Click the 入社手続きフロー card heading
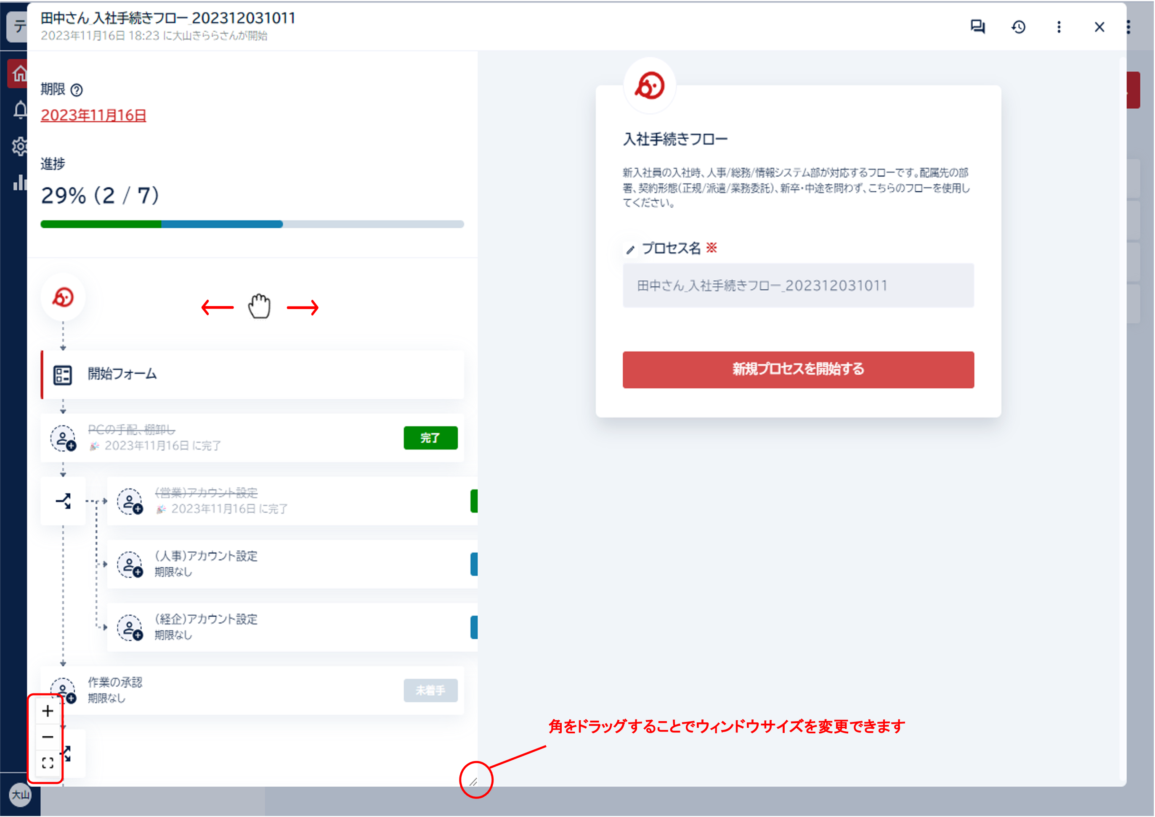Screen dimensions: 1155x817 pos(675,139)
